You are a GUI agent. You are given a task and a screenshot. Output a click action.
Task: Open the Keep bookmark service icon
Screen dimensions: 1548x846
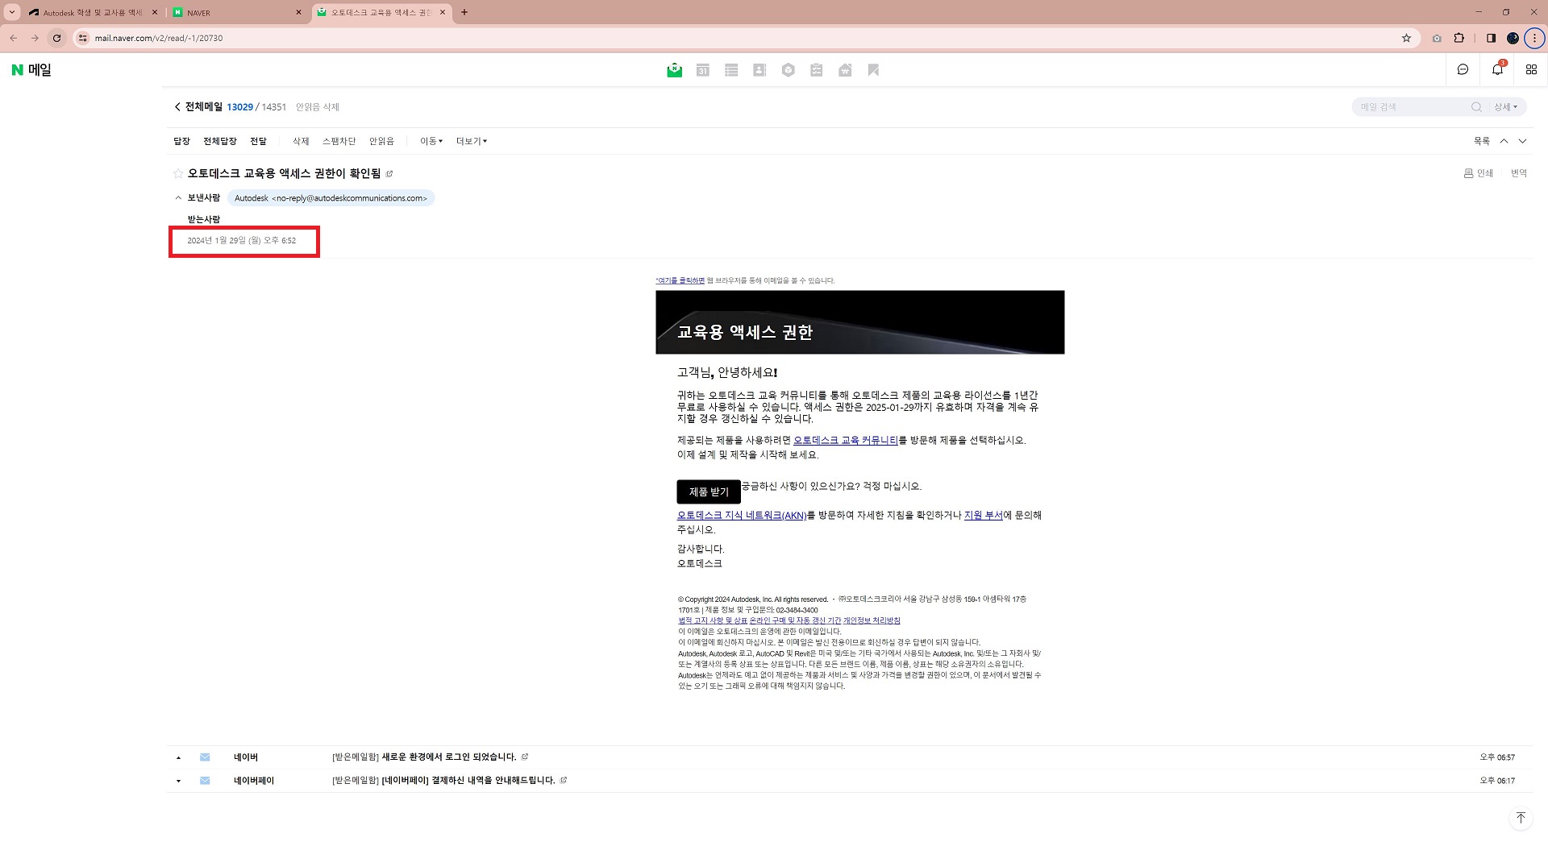(873, 70)
